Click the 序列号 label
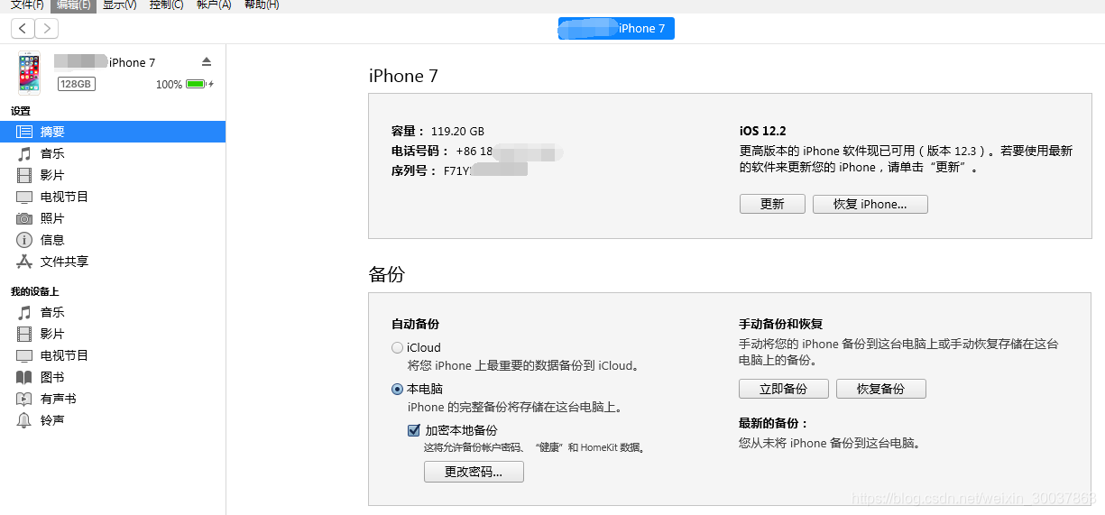This screenshot has height=515, width=1105. [x=414, y=170]
